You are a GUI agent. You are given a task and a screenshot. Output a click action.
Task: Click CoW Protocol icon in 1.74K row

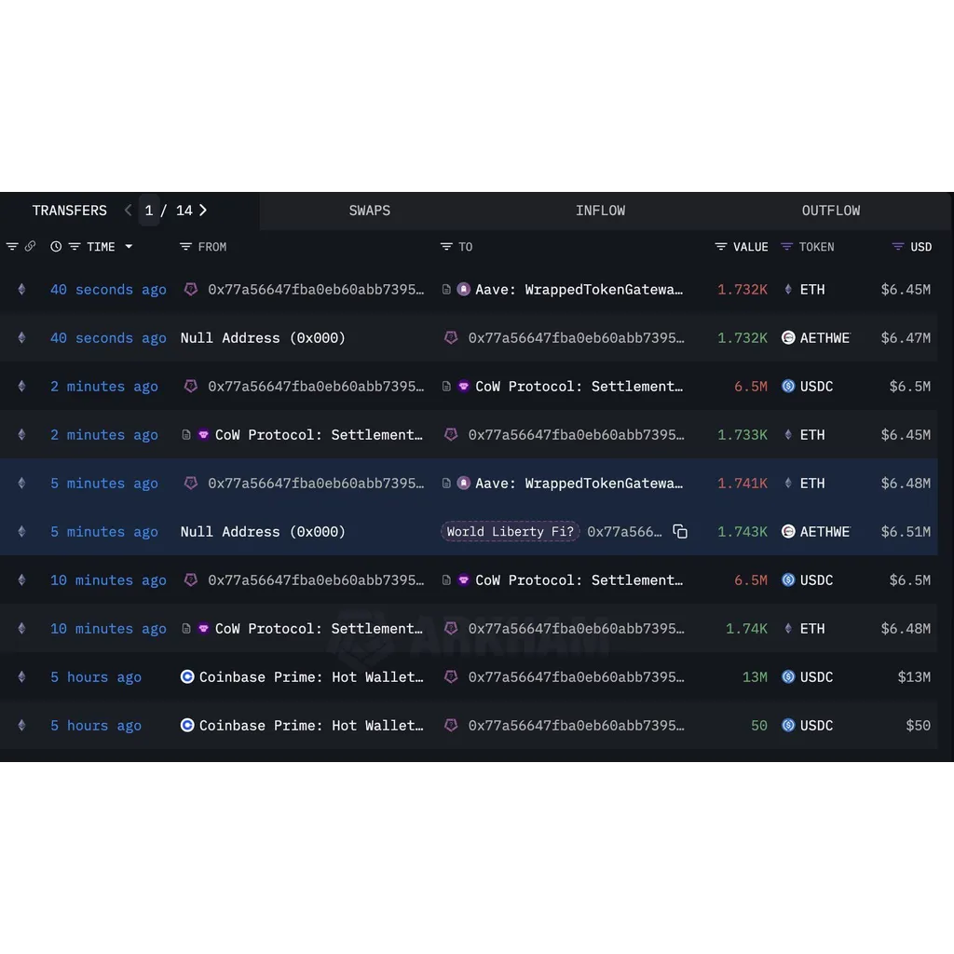204,629
